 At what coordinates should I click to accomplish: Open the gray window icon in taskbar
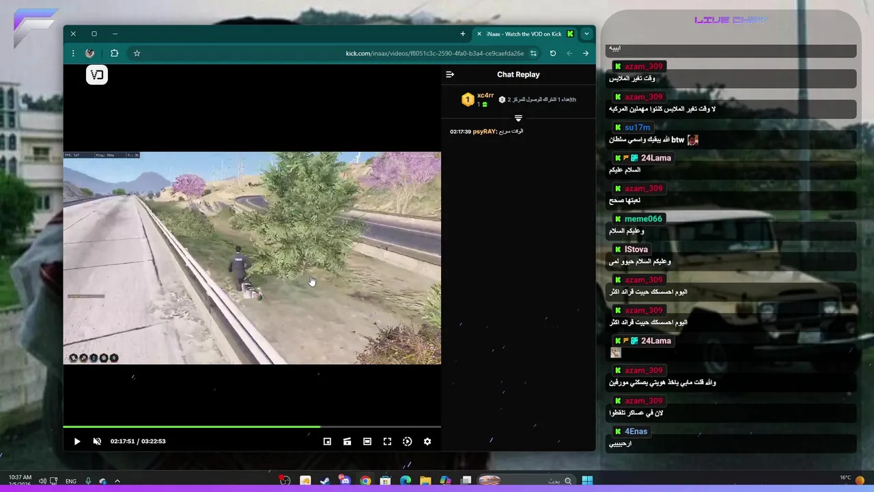[x=466, y=481]
